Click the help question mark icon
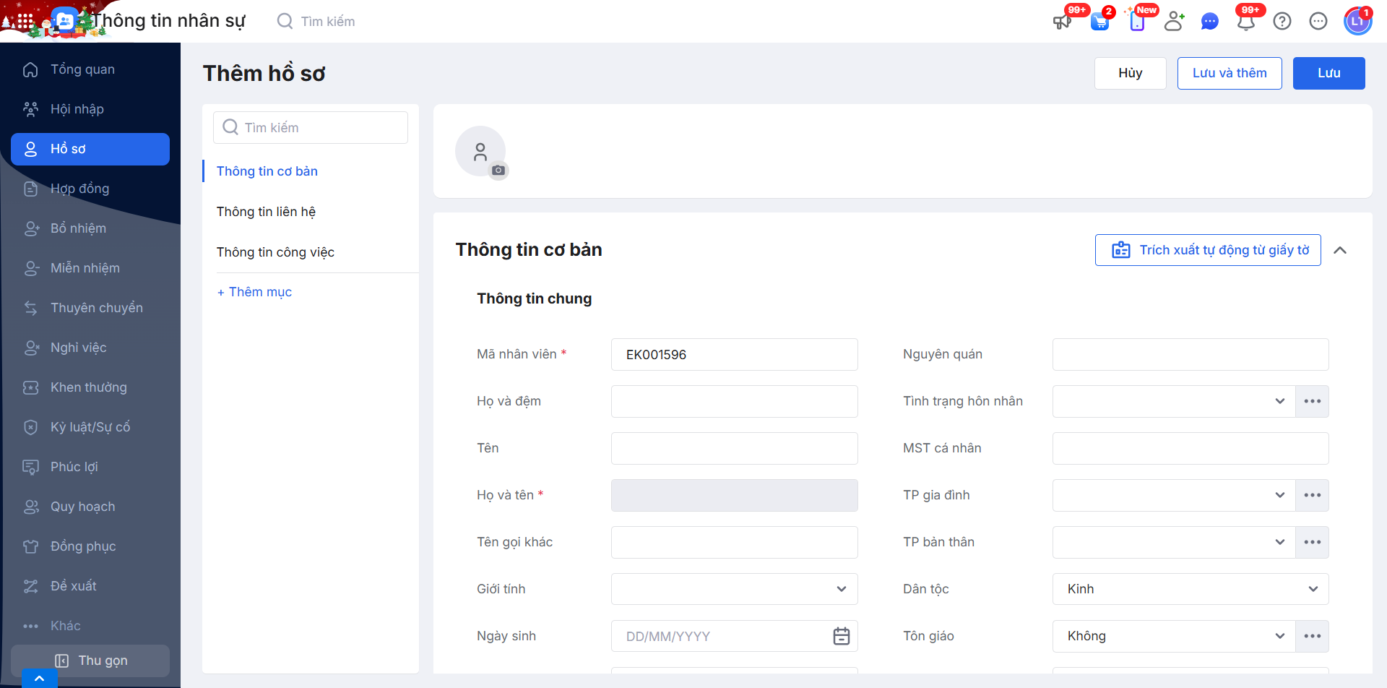1387x688 pixels. tap(1282, 22)
